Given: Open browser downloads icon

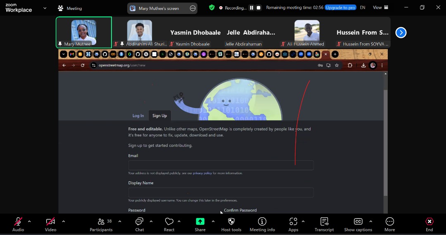Looking at the screenshot, I should (x=363, y=65).
